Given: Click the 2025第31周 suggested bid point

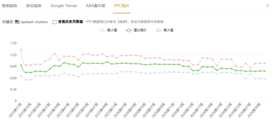Looking at the screenshot, I should (x=21, y=65).
